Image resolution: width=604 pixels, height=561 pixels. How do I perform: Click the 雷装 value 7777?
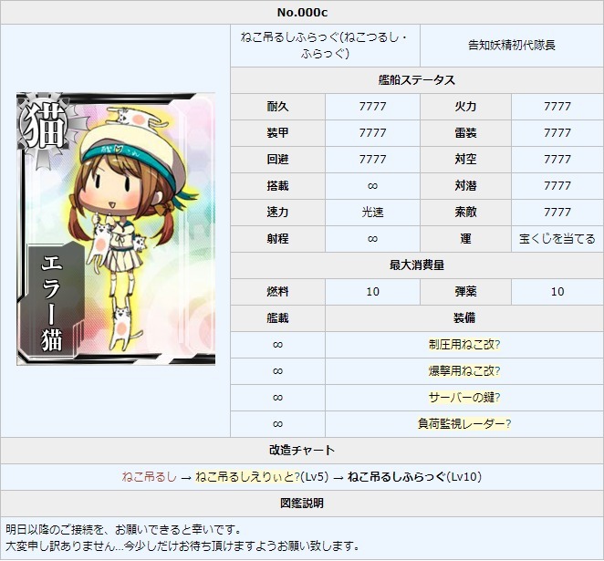(x=557, y=133)
